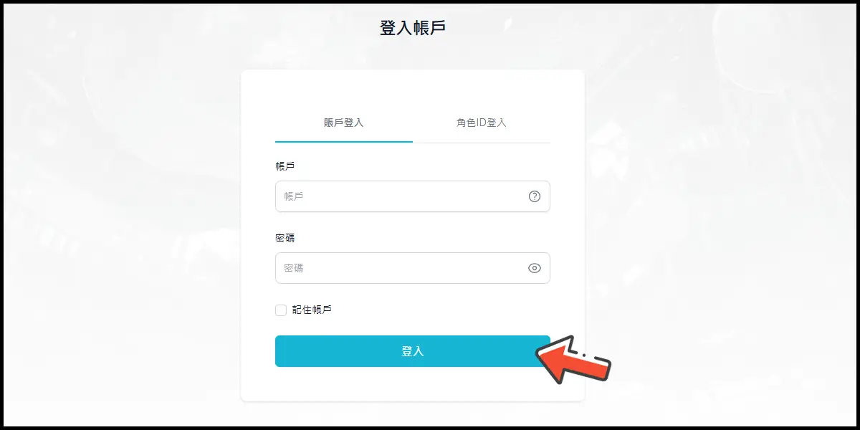Click blank space right of 記住帳戶 label
Viewport: 860px width, 430px height.
point(444,310)
